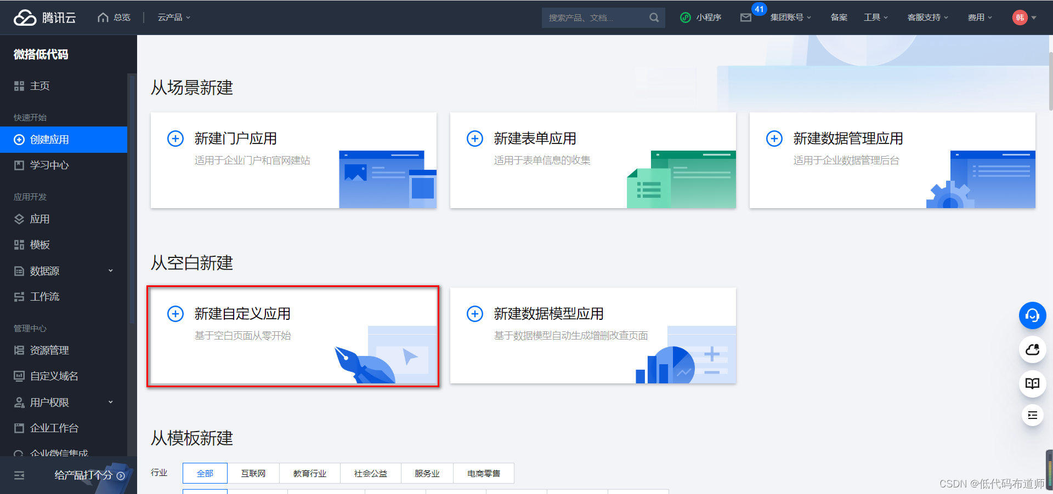Open the 小程序 mini program icon
Screen dimensions: 1053x494
point(685,18)
